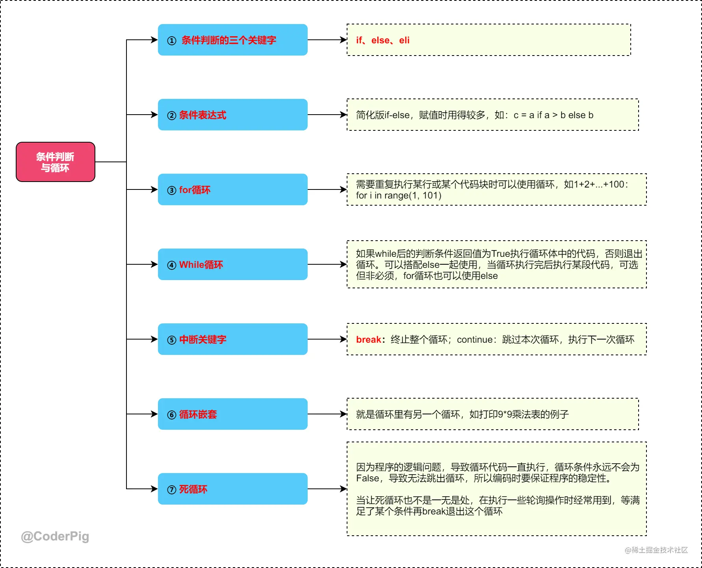Select the for循环 node

coord(233,189)
